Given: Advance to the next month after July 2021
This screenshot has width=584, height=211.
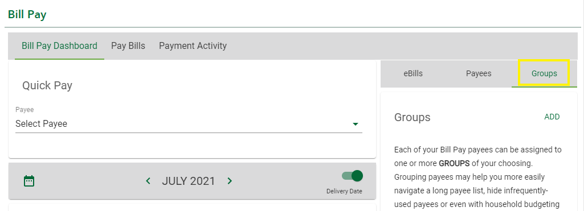Looking at the screenshot, I should click(x=230, y=181).
